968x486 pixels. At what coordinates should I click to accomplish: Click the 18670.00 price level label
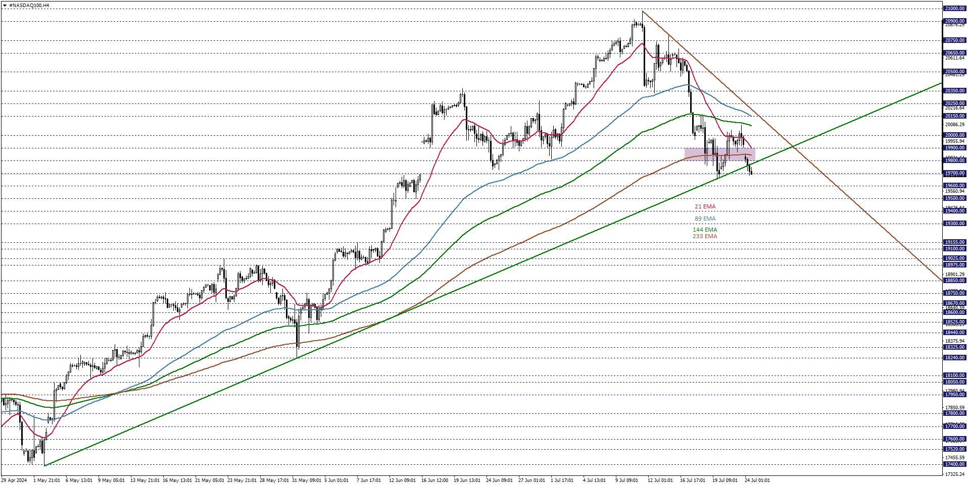point(954,303)
